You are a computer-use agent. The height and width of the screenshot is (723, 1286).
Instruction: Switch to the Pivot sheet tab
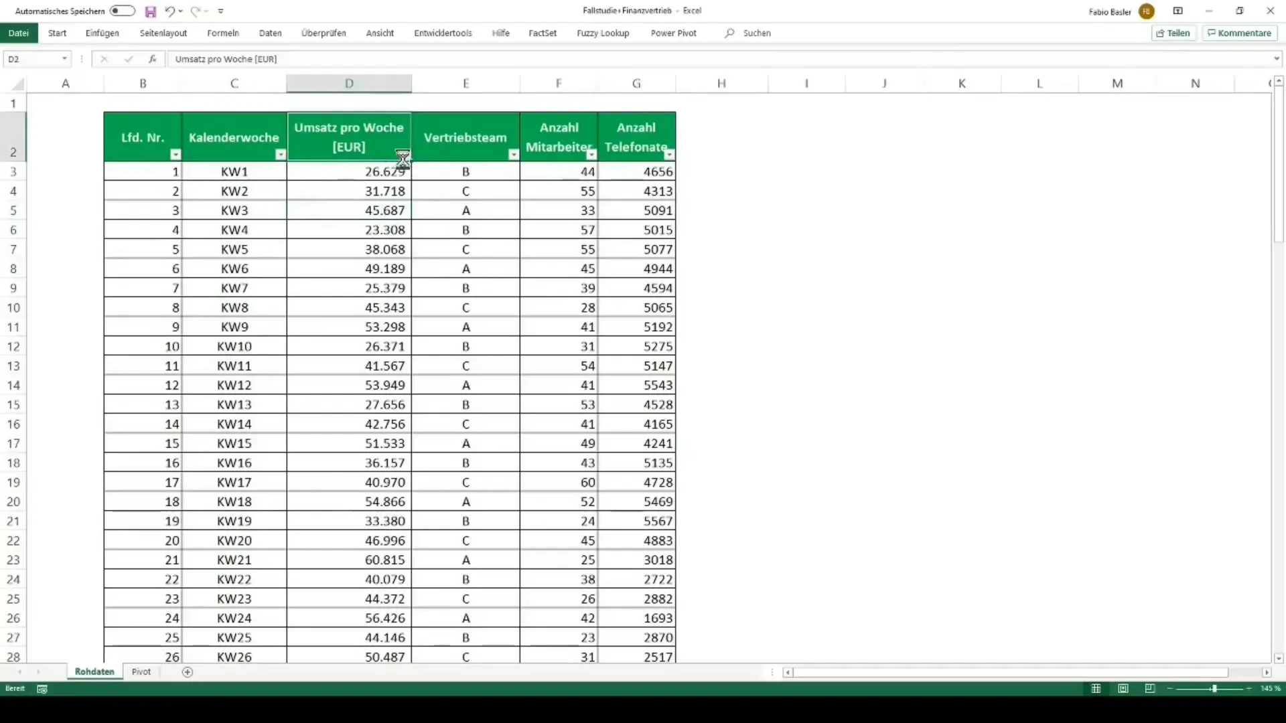point(141,671)
